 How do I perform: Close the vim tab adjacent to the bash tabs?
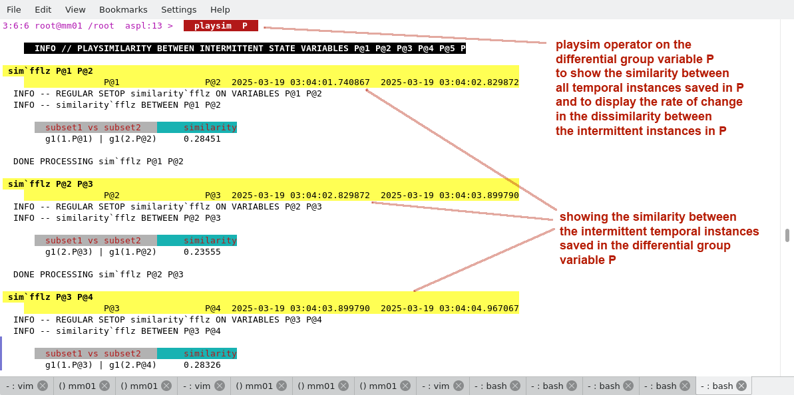459,386
